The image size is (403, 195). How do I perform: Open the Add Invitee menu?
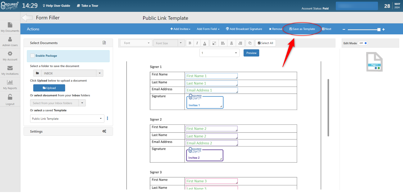click(180, 29)
